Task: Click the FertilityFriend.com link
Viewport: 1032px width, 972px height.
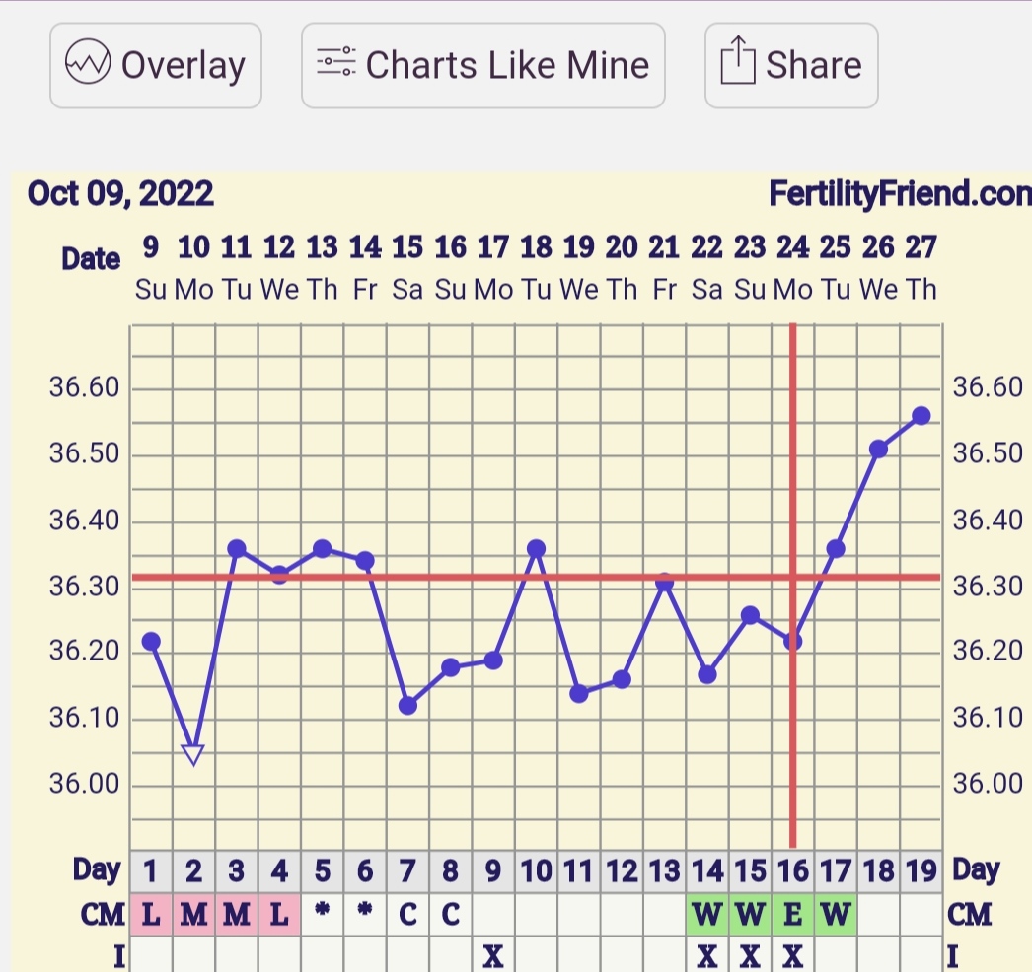Action: [899, 194]
